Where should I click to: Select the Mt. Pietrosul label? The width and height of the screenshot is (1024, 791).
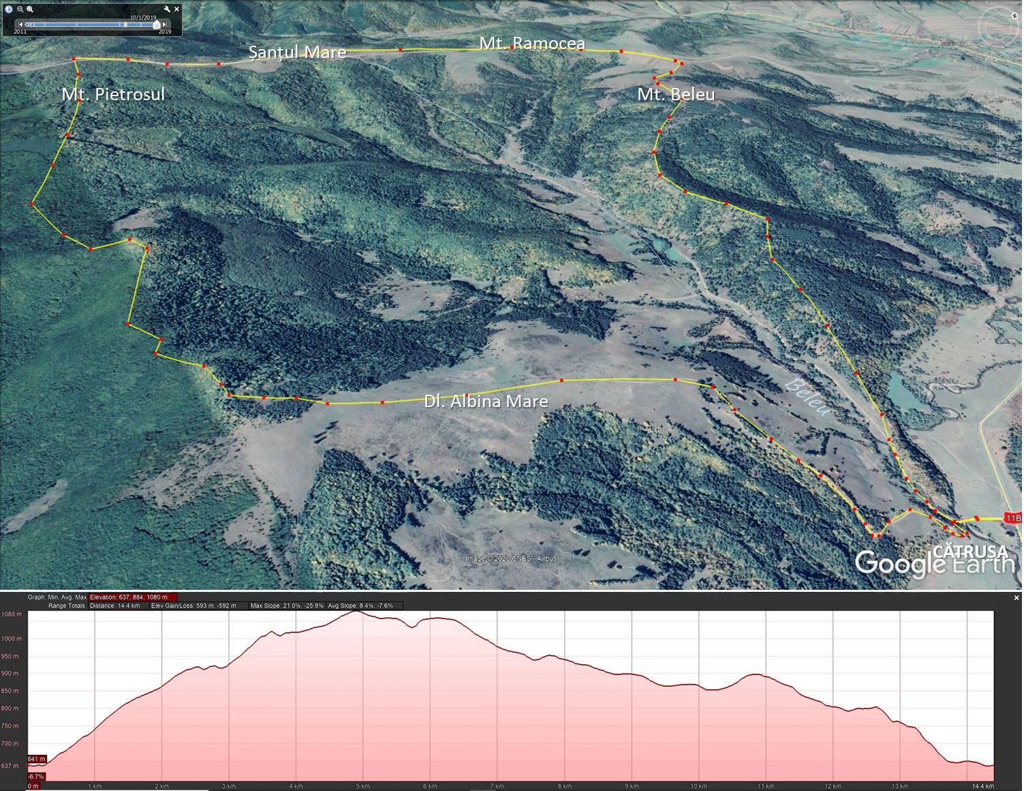pyautogui.click(x=113, y=94)
